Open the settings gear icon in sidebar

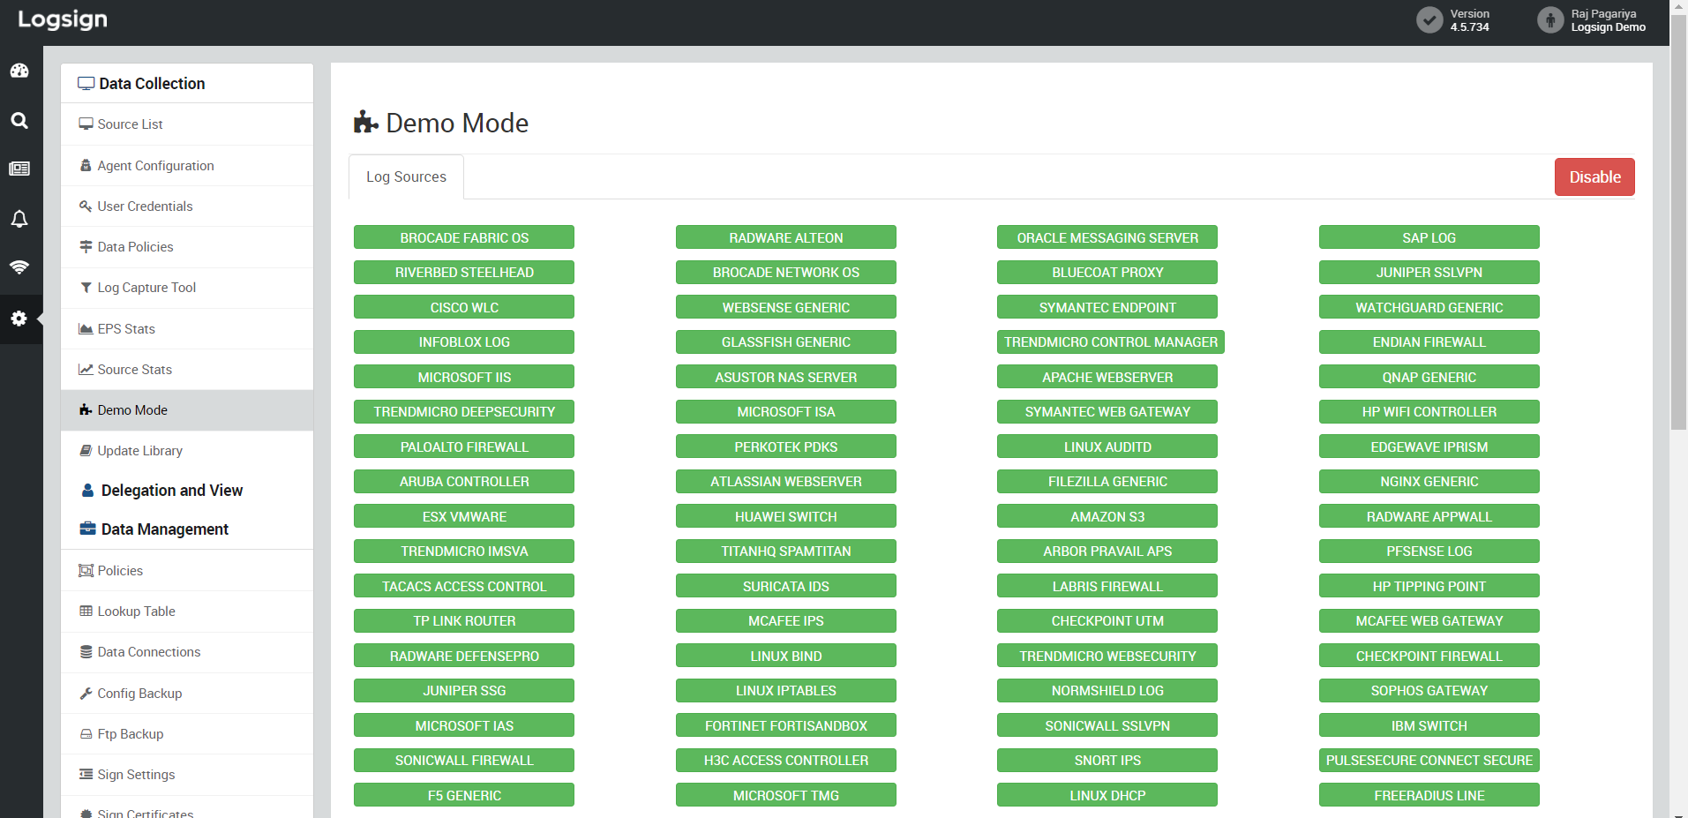[x=19, y=319]
